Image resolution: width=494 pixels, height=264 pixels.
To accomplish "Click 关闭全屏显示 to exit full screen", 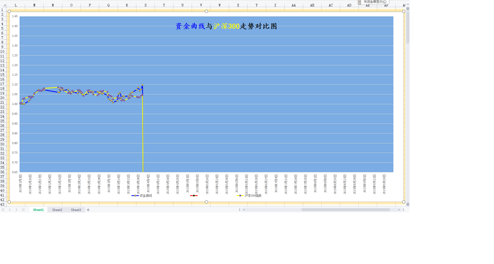I will point(375,2).
